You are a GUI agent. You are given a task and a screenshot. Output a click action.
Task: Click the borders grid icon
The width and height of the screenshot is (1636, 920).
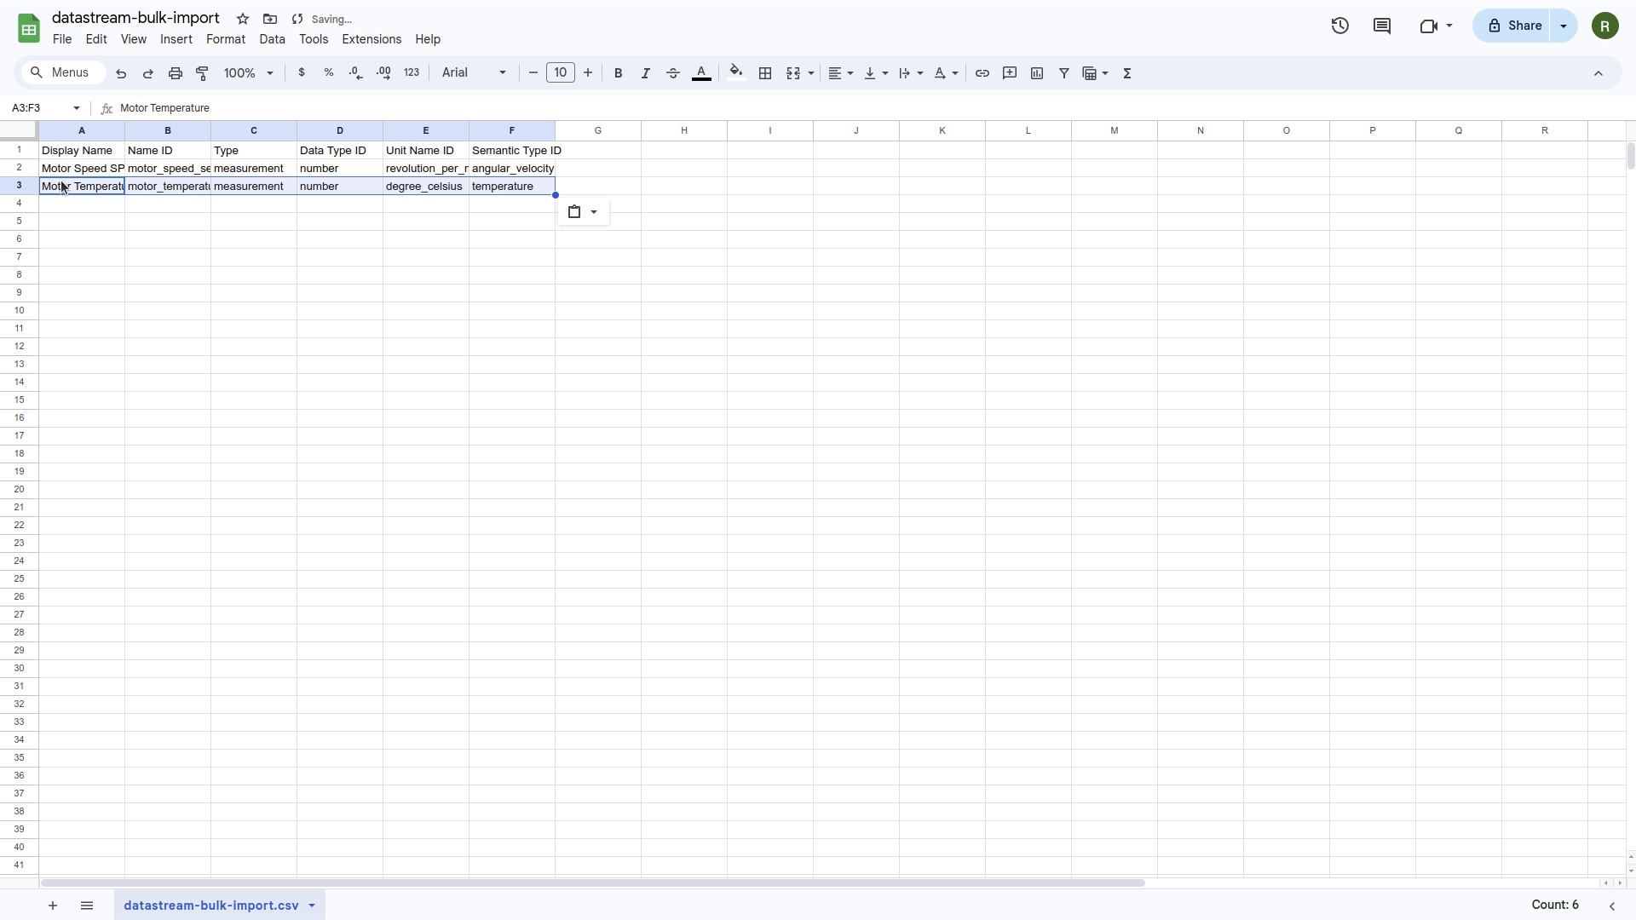[x=765, y=73]
